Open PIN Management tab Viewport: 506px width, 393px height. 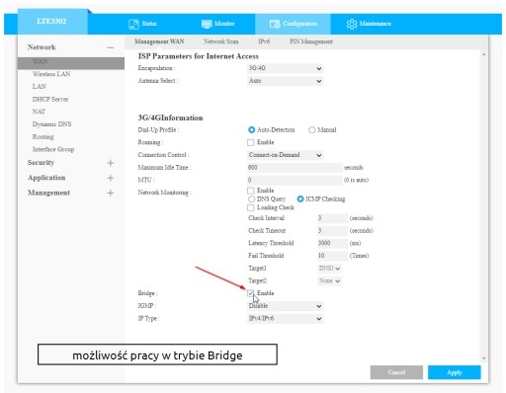311,41
